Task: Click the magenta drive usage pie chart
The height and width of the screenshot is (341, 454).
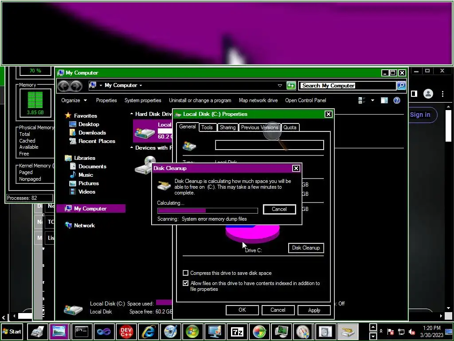Action: [252, 234]
